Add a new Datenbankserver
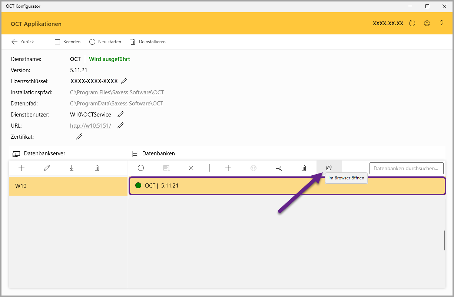The height and width of the screenshot is (297, 454). [x=21, y=168]
